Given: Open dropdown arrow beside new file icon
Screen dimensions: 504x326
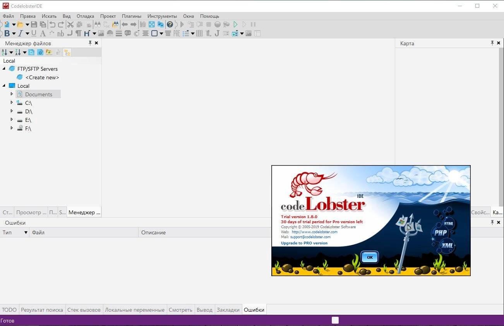Looking at the screenshot, I should coord(14,25).
